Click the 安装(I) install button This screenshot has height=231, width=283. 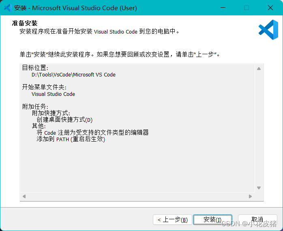pyautogui.click(x=212, y=220)
